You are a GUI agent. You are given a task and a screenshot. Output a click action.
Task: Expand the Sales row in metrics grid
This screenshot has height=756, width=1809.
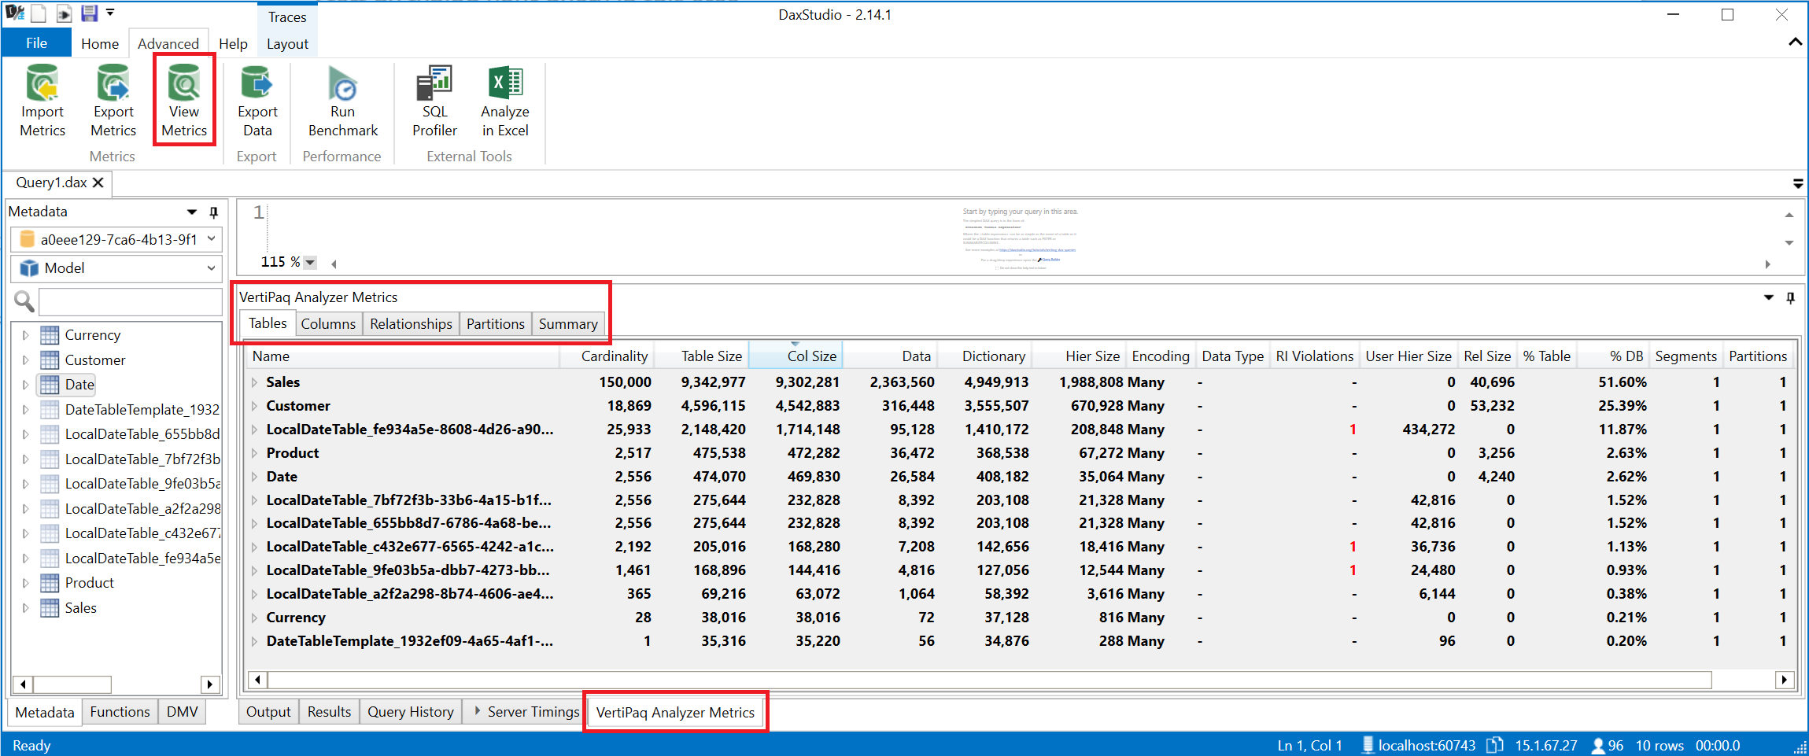point(254,382)
